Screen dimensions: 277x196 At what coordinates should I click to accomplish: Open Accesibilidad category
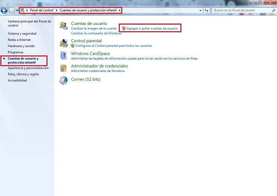(17, 80)
